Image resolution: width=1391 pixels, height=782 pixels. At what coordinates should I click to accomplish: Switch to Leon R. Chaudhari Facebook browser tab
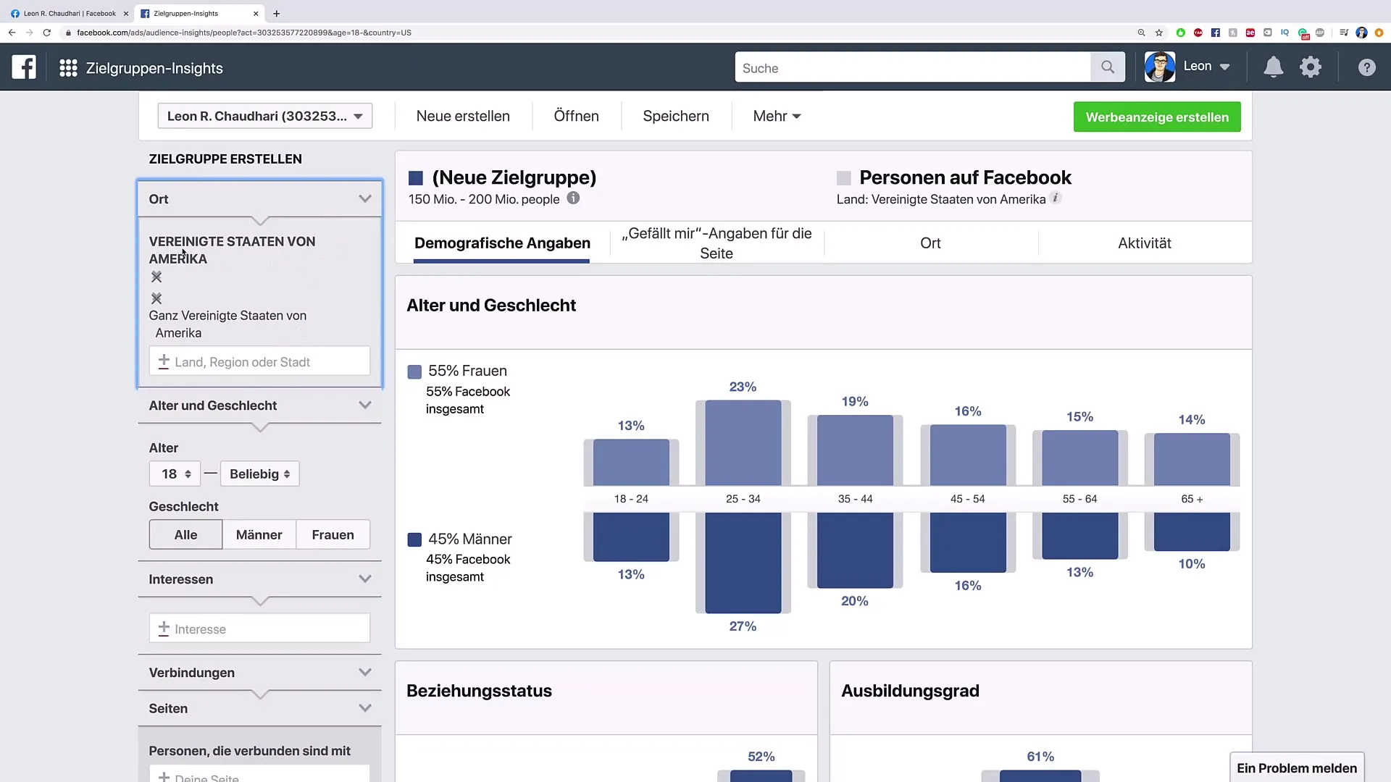pos(70,13)
